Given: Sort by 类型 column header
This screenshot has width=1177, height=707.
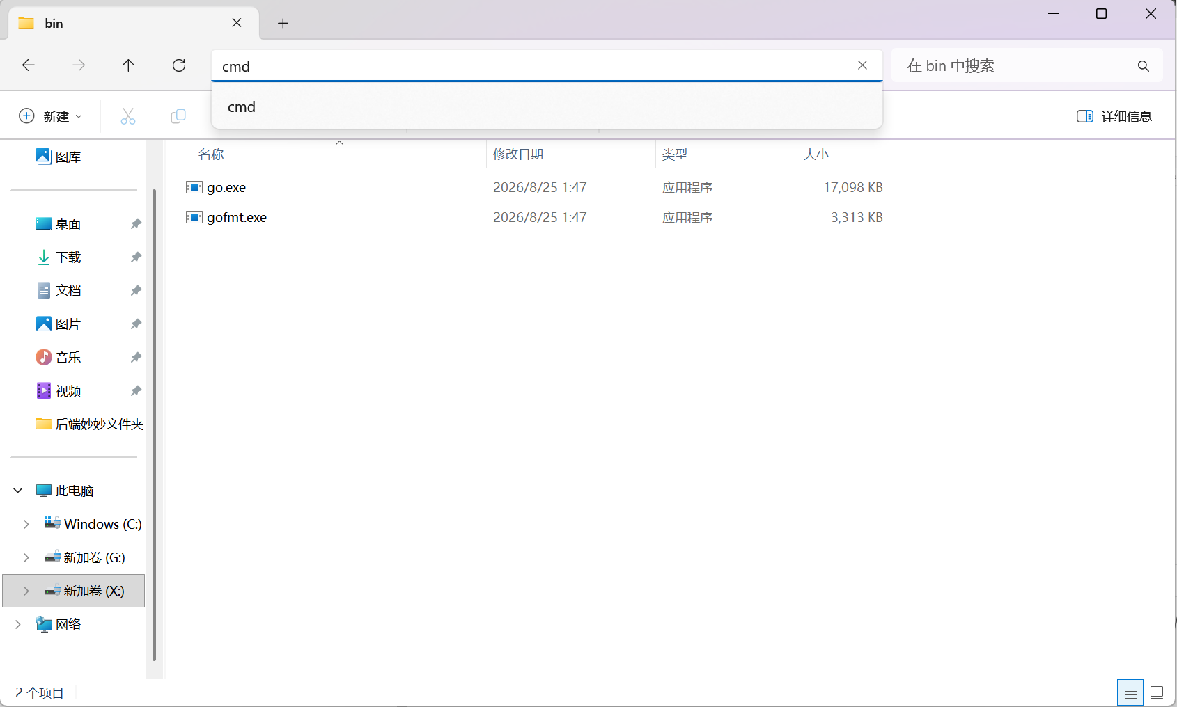Looking at the screenshot, I should 675,154.
